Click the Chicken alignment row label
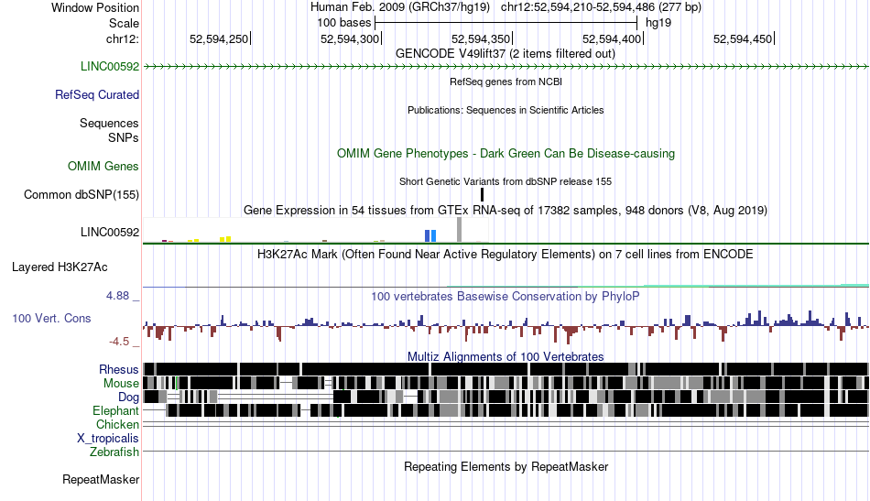 (117, 425)
